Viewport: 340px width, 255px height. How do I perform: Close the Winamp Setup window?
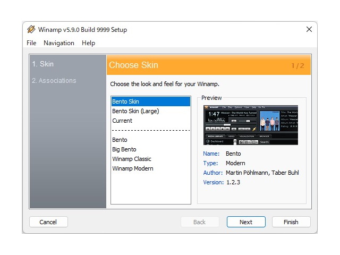(309, 29)
